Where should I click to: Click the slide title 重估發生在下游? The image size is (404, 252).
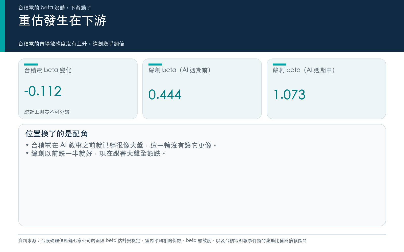point(62,20)
